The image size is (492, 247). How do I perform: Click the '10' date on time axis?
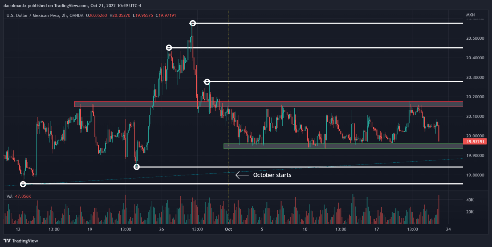click(305, 229)
